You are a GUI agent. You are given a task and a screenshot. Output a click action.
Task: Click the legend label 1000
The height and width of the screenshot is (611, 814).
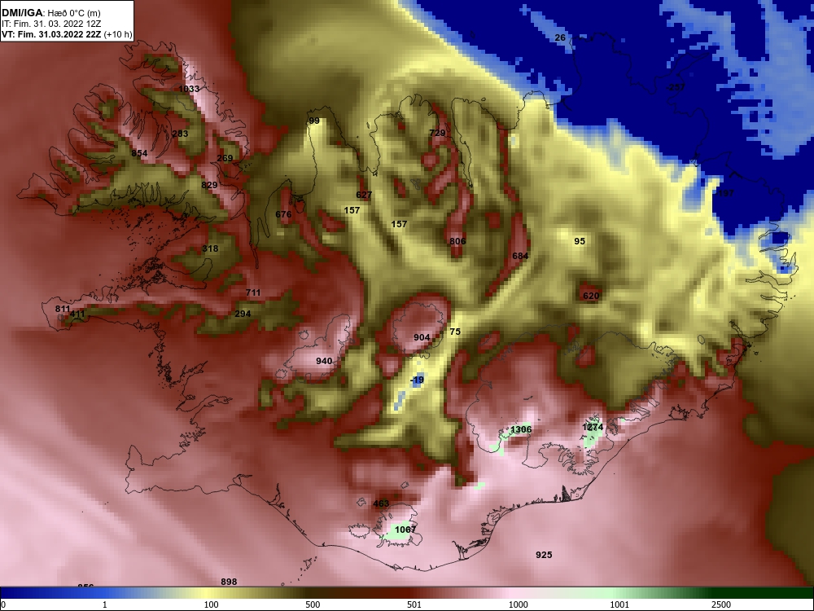518,604
